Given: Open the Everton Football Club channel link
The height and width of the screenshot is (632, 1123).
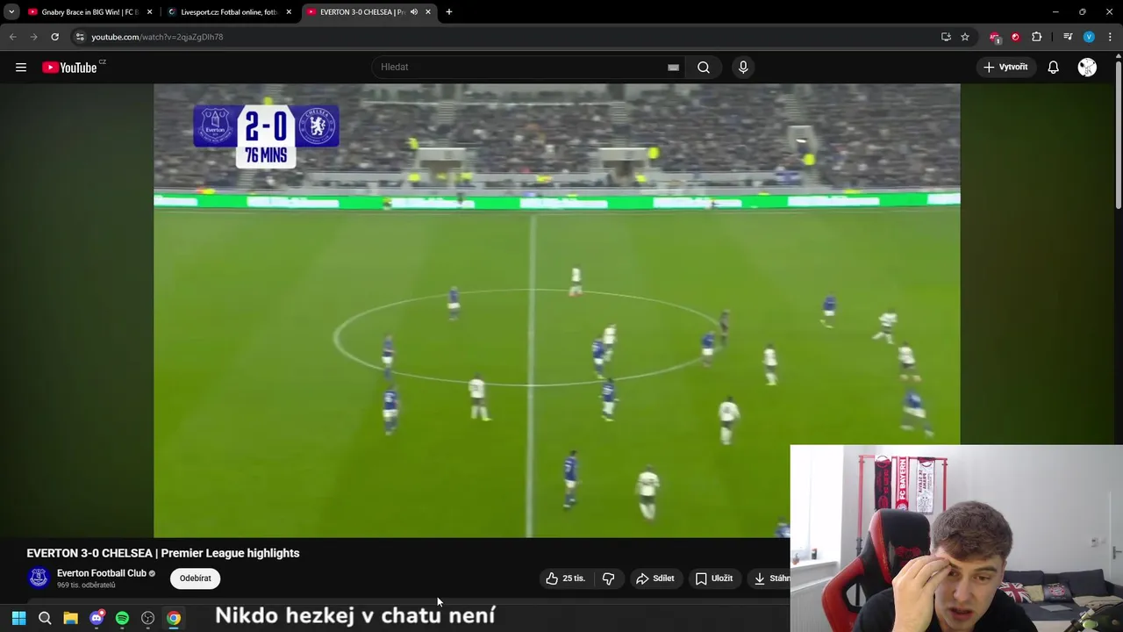Looking at the screenshot, I should (x=102, y=573).
